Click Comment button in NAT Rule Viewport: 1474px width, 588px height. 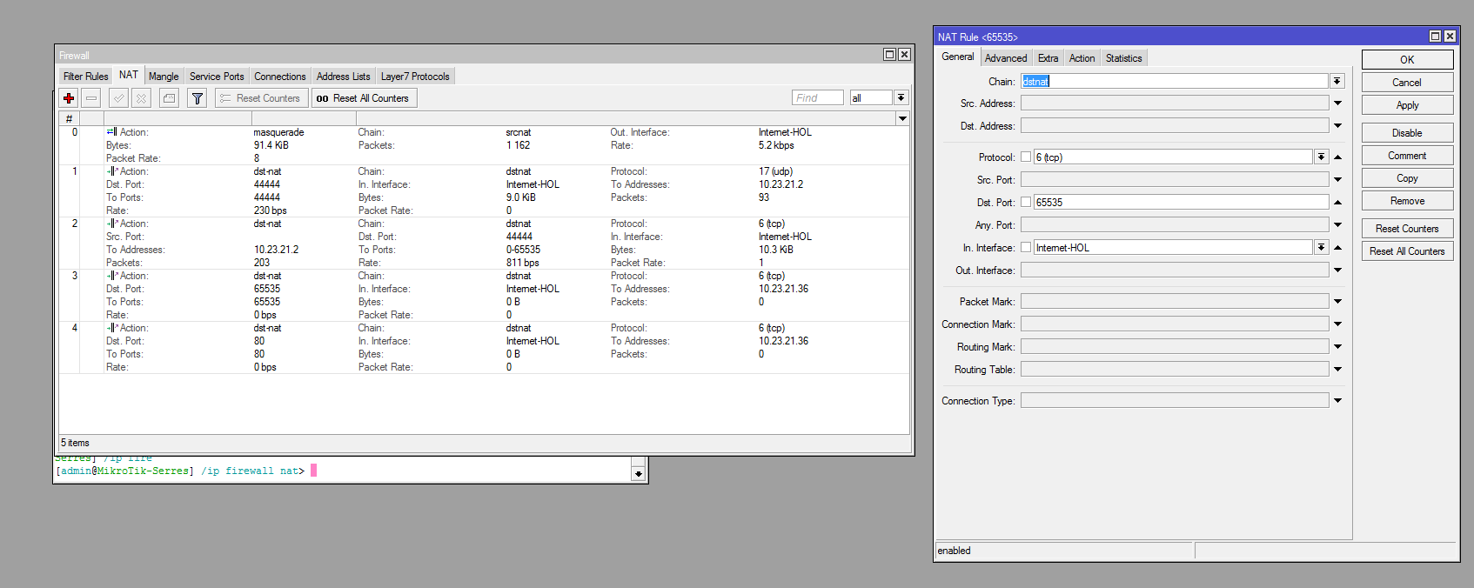(x=1407, y=155)
